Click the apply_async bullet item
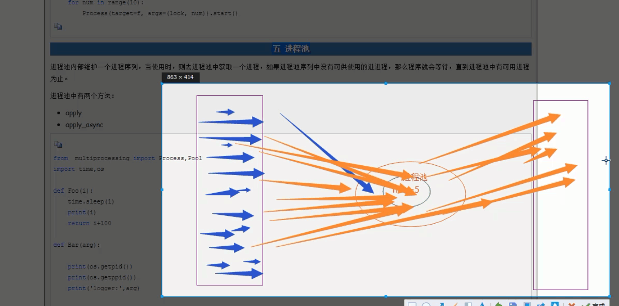This screenshot has height=306, width=619. 84,125
